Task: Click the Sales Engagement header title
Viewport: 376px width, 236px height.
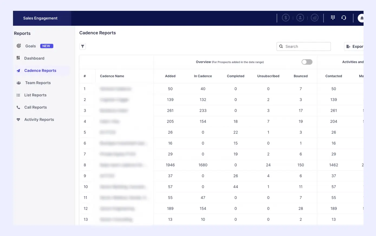Action: tap(40, 18)
